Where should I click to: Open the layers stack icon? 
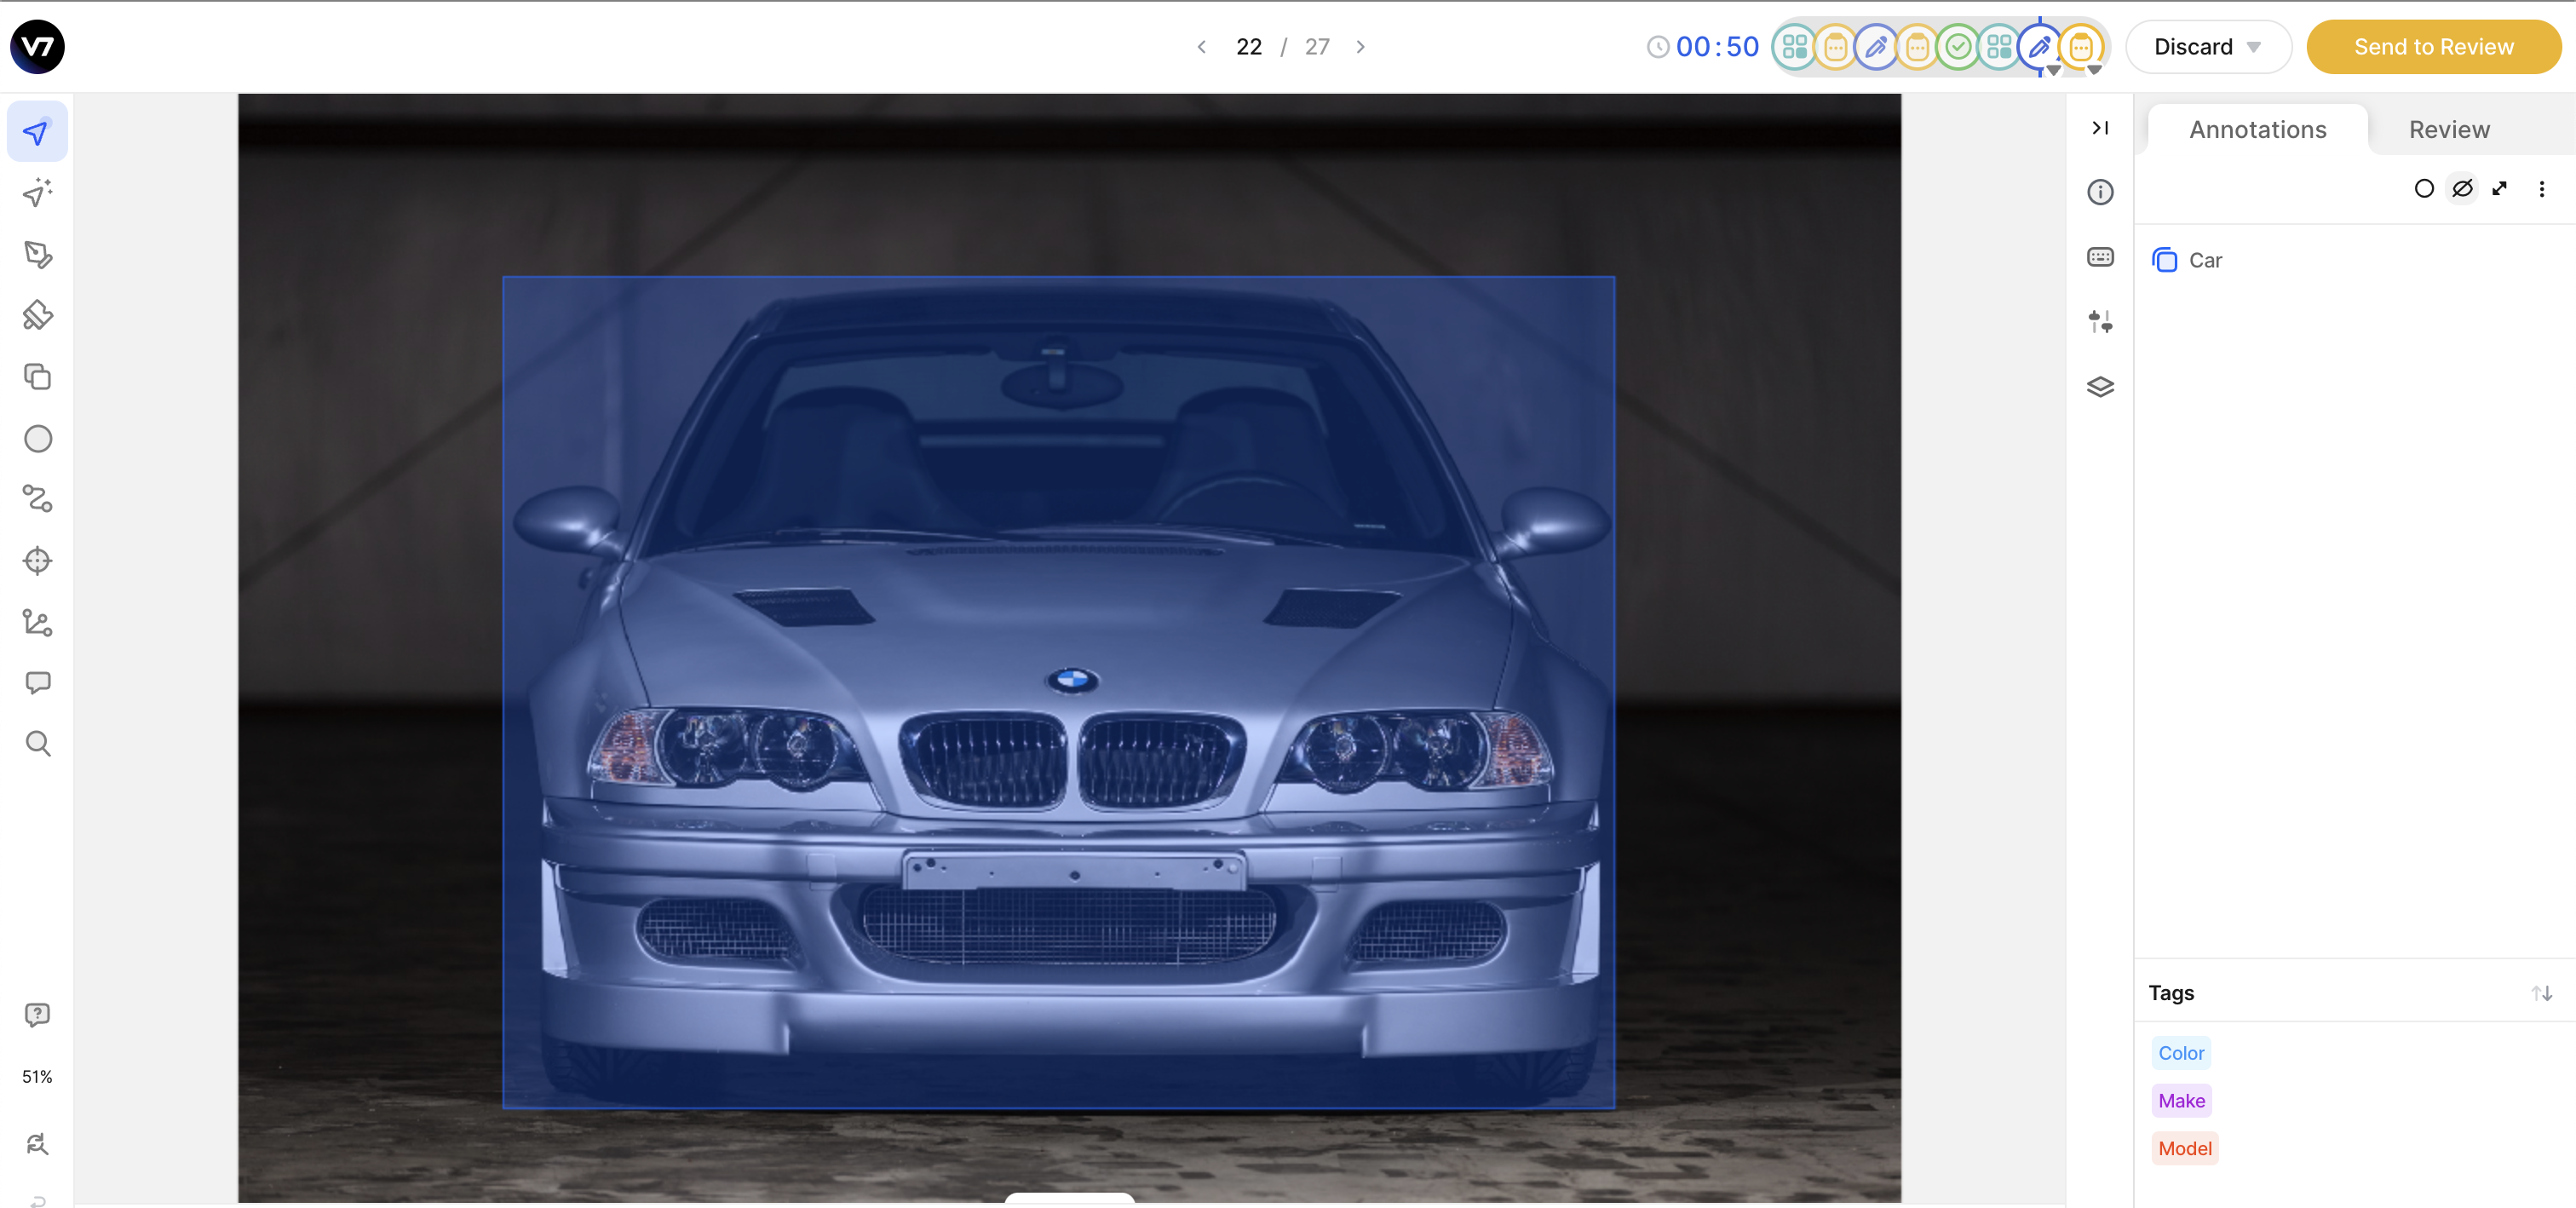pos(2100,387)
